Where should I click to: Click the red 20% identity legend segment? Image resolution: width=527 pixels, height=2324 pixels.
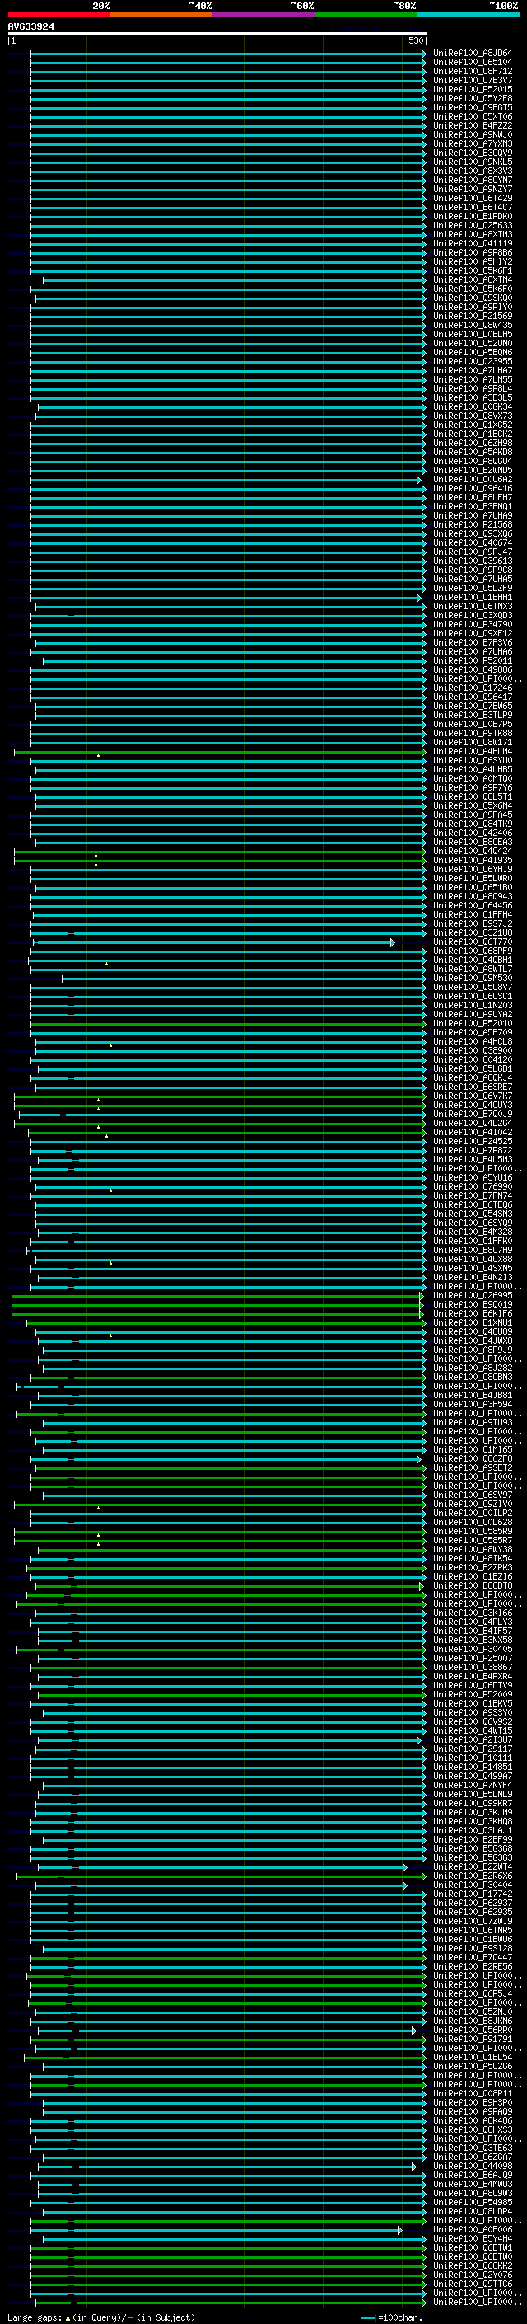pos(59,15)
